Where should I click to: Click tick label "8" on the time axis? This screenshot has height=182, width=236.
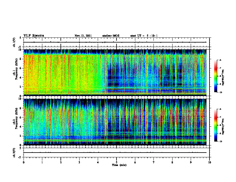point(172,162)
